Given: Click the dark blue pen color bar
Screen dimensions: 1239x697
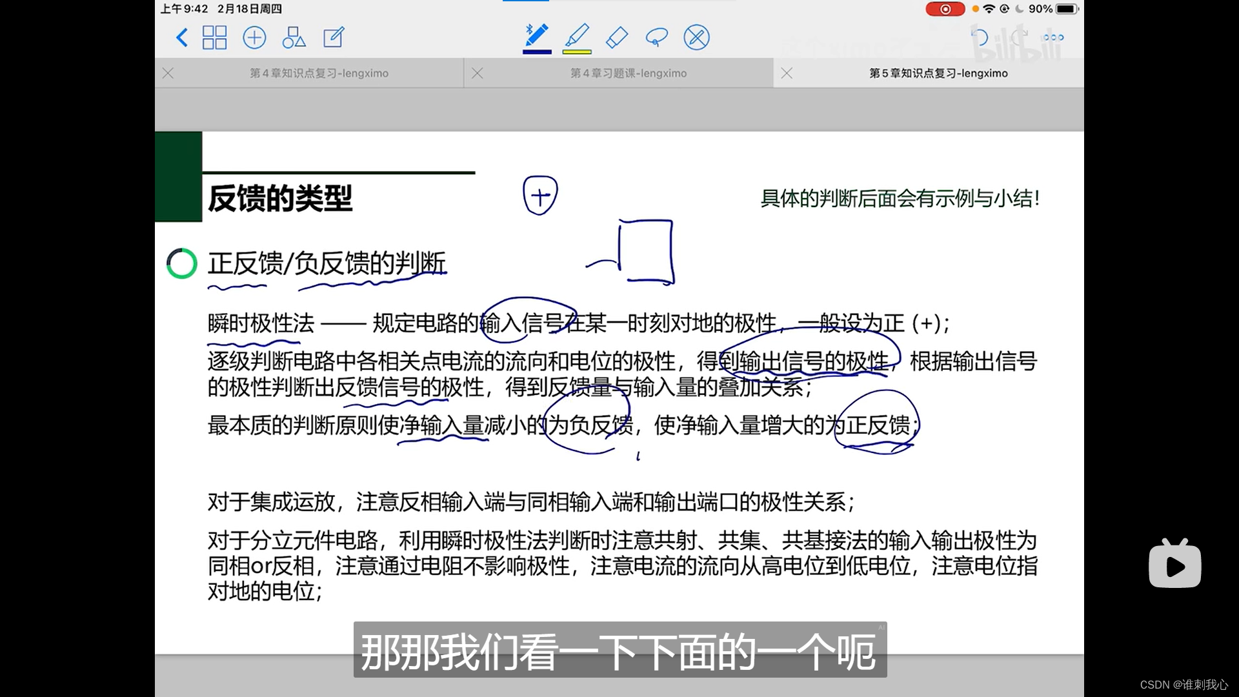Looking at the screenshot, I should click(537, 52).
